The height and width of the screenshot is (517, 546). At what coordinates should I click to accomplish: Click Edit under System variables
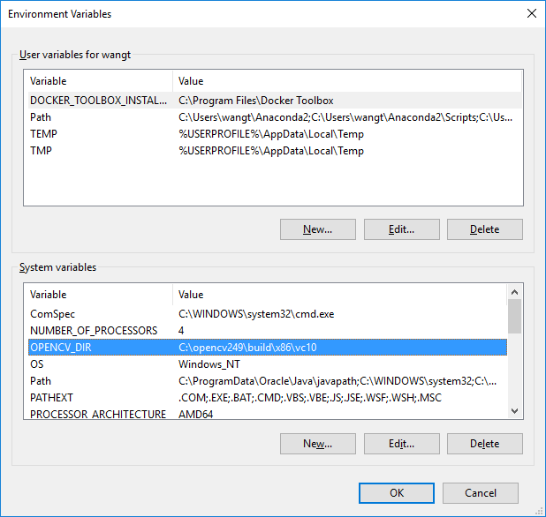(x=401, y=443)
